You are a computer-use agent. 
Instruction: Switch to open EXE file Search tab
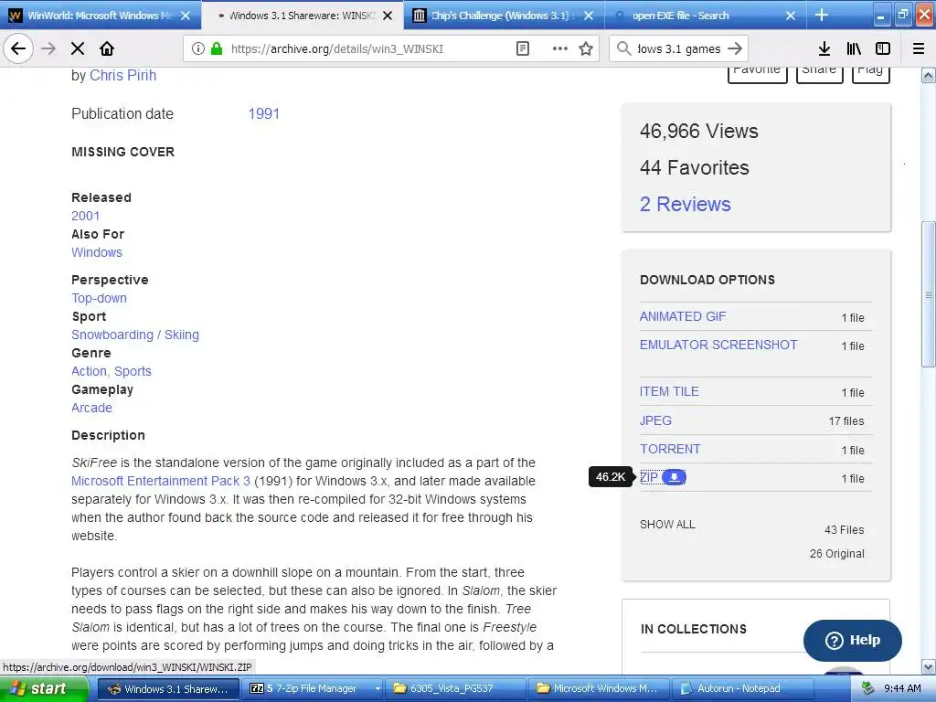point(706,15)
